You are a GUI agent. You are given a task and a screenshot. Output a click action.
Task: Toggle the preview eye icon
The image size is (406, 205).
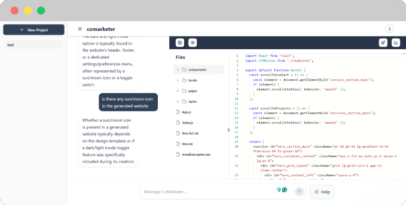point(193,43)
